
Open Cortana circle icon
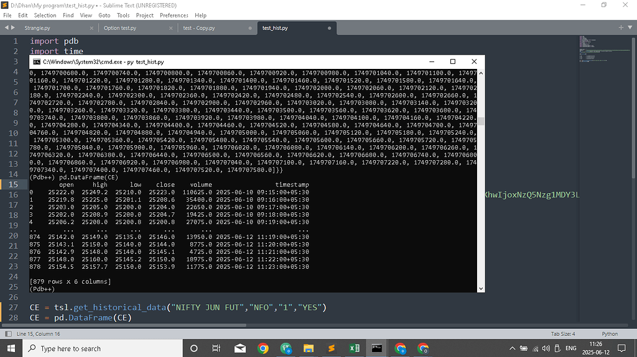click(x=194, y=348)
